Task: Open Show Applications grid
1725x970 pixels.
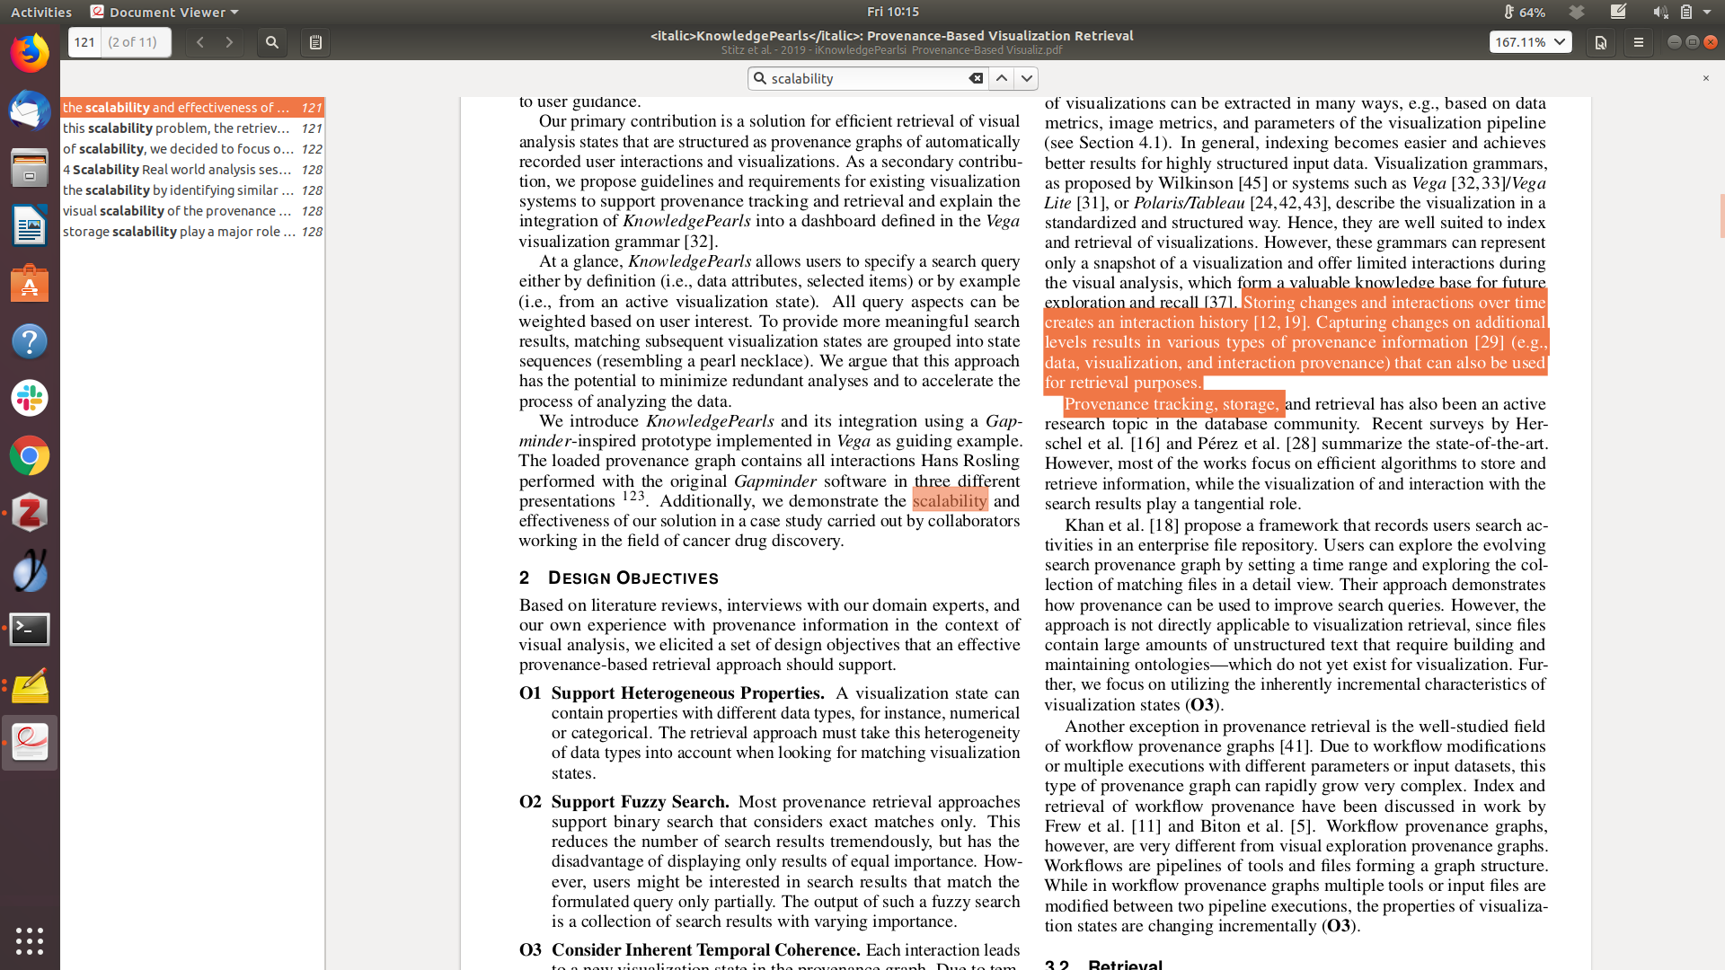Action: point(30,940)
